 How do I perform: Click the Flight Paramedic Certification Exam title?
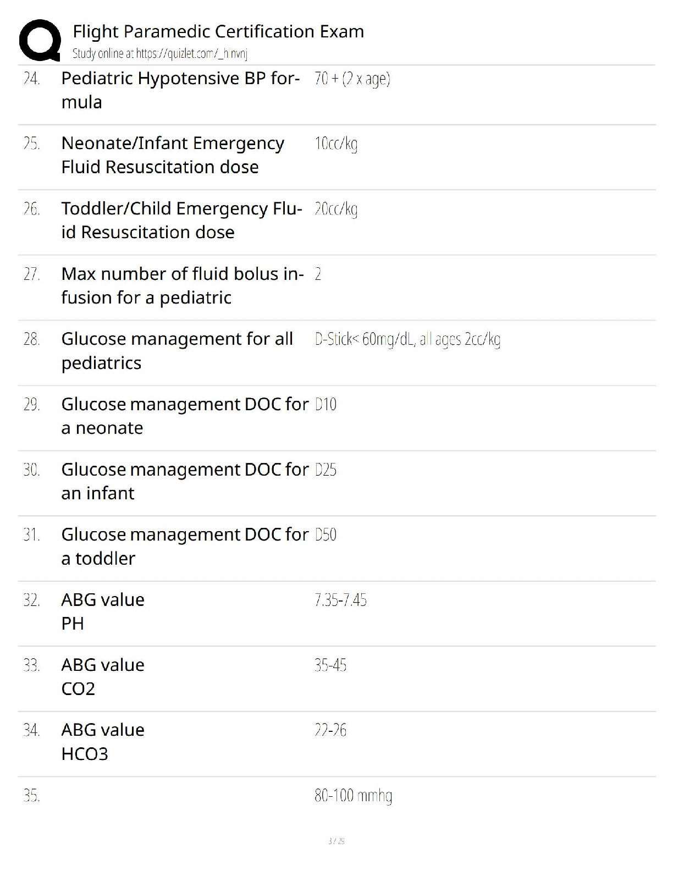point(218,31)
